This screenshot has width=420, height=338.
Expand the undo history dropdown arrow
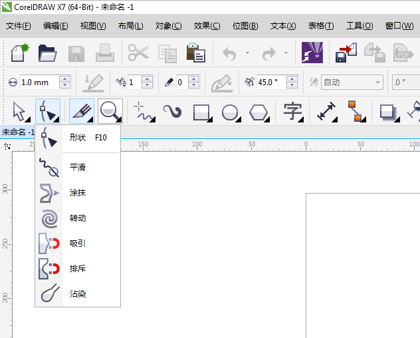click(x=248, y=53)
